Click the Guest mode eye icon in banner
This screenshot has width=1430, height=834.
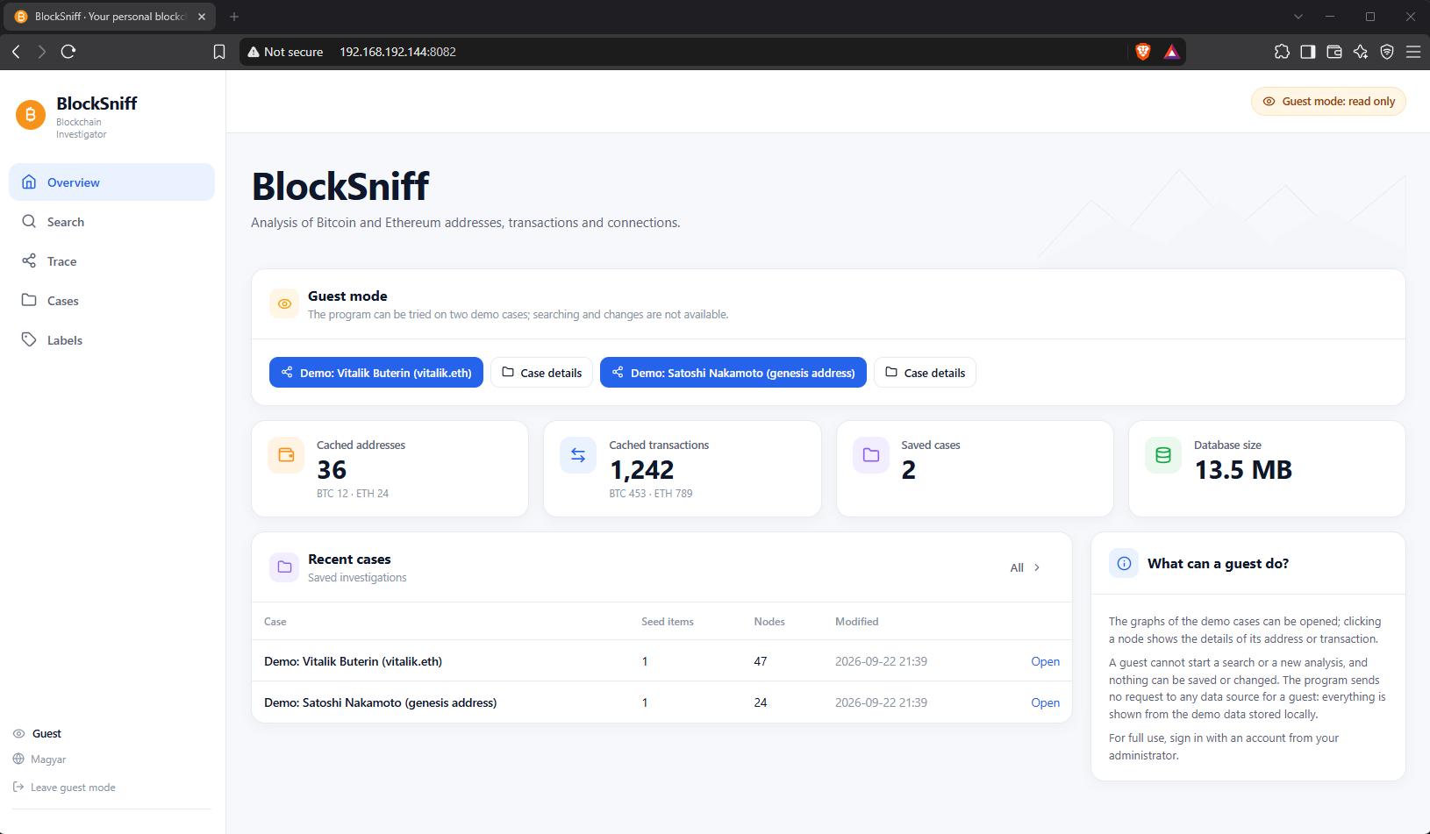pyautogui.click(x=284, y=304)
